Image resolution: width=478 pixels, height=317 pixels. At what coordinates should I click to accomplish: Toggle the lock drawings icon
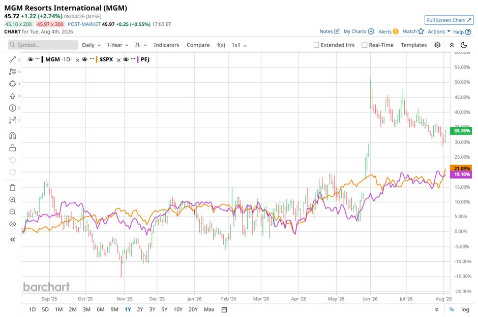(13, 148)
